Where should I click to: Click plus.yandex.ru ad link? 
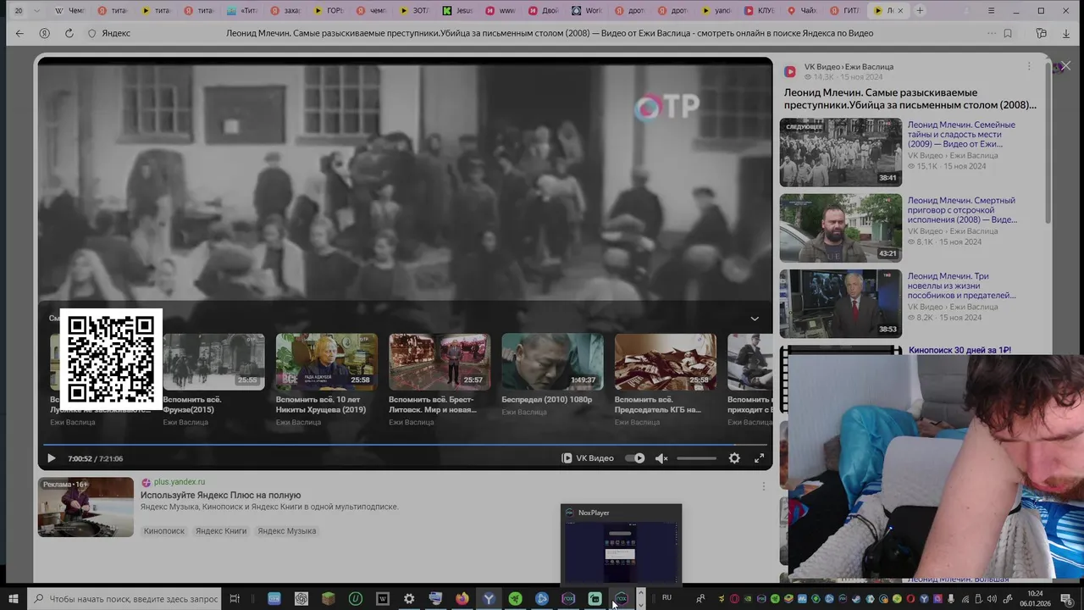pyautogui.click(x=180, y=482)
